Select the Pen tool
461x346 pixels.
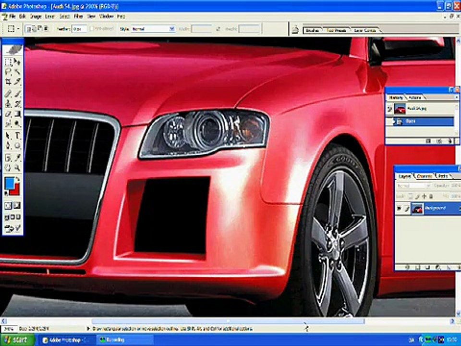coord(8,146)
